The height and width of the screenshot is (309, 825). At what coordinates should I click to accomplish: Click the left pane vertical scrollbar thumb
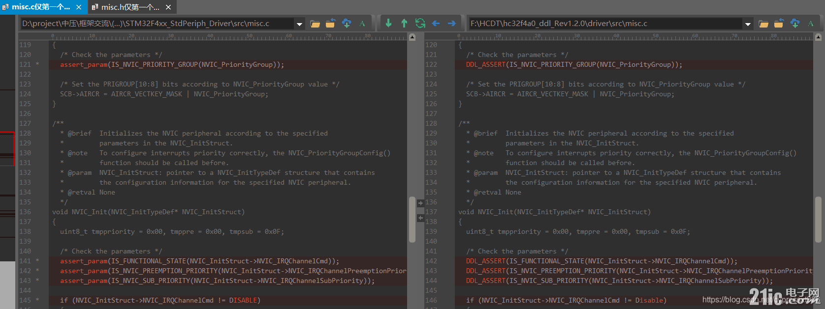click(x=412, y=220)
